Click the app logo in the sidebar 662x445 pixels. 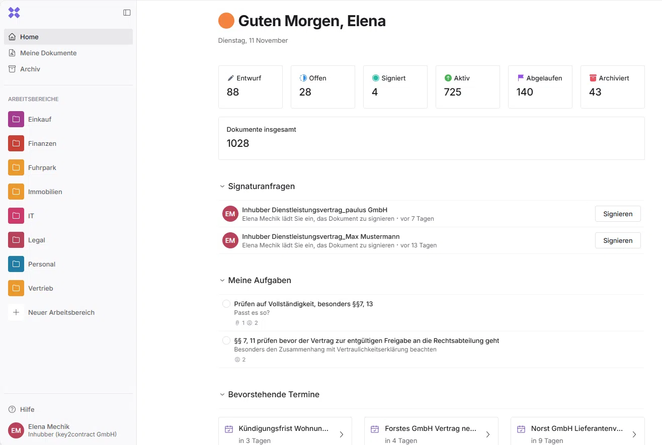coord(14,13)
